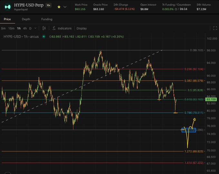This screenshot has width=219, height=174.
Task: Click the HYPE-USD Perp title
Action: click(29, 5)
